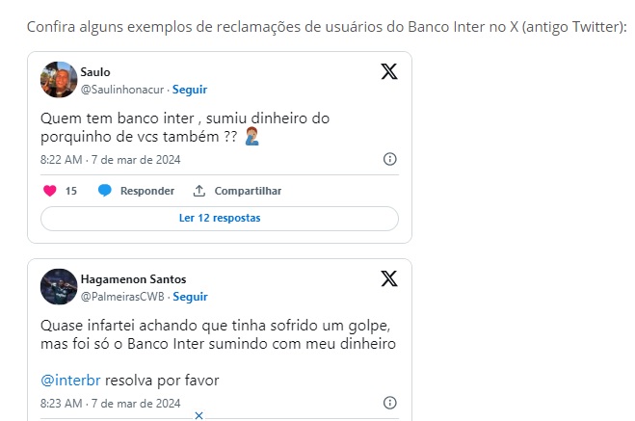Viewport: 635px width, 421px height.
Task: Open Hagamenon Santos's profile picture
Action: [59, 287]
